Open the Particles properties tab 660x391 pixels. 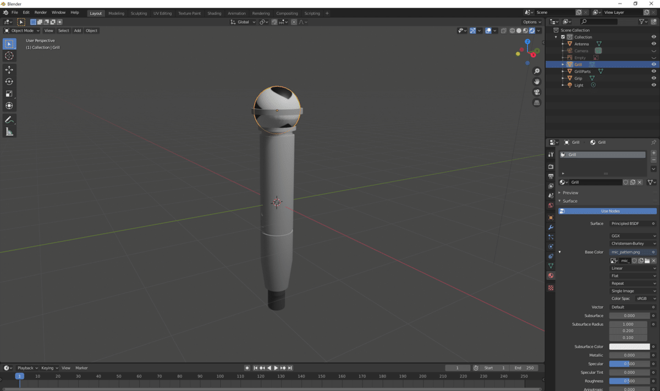point(551,237)
